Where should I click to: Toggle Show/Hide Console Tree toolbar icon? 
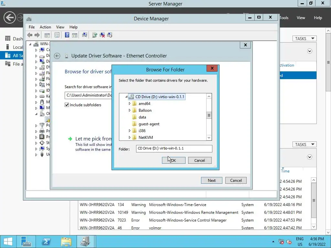pyautogui.click(x=47, y=35)
